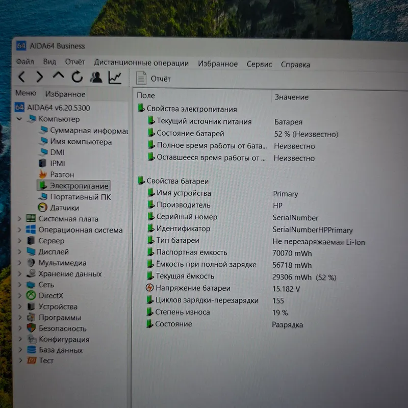Click the Отчёт toolbar button label
Image resolution: width=408 pixels, height=408 pixels.
click(161, 79)
